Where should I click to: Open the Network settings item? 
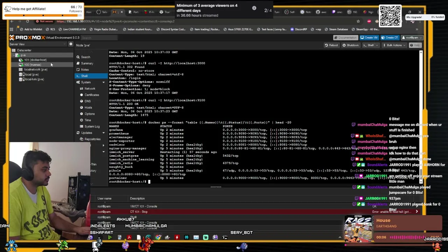90,89
